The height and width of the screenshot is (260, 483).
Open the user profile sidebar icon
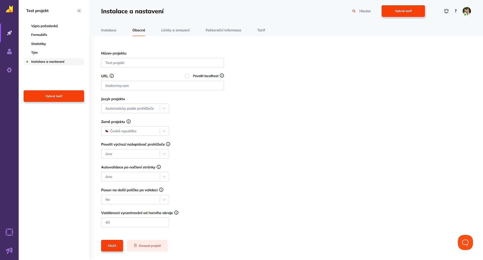[x=9, y=51]
